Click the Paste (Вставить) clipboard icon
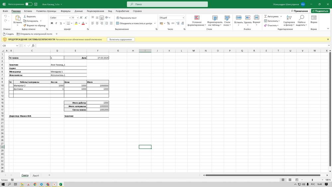 18,18
